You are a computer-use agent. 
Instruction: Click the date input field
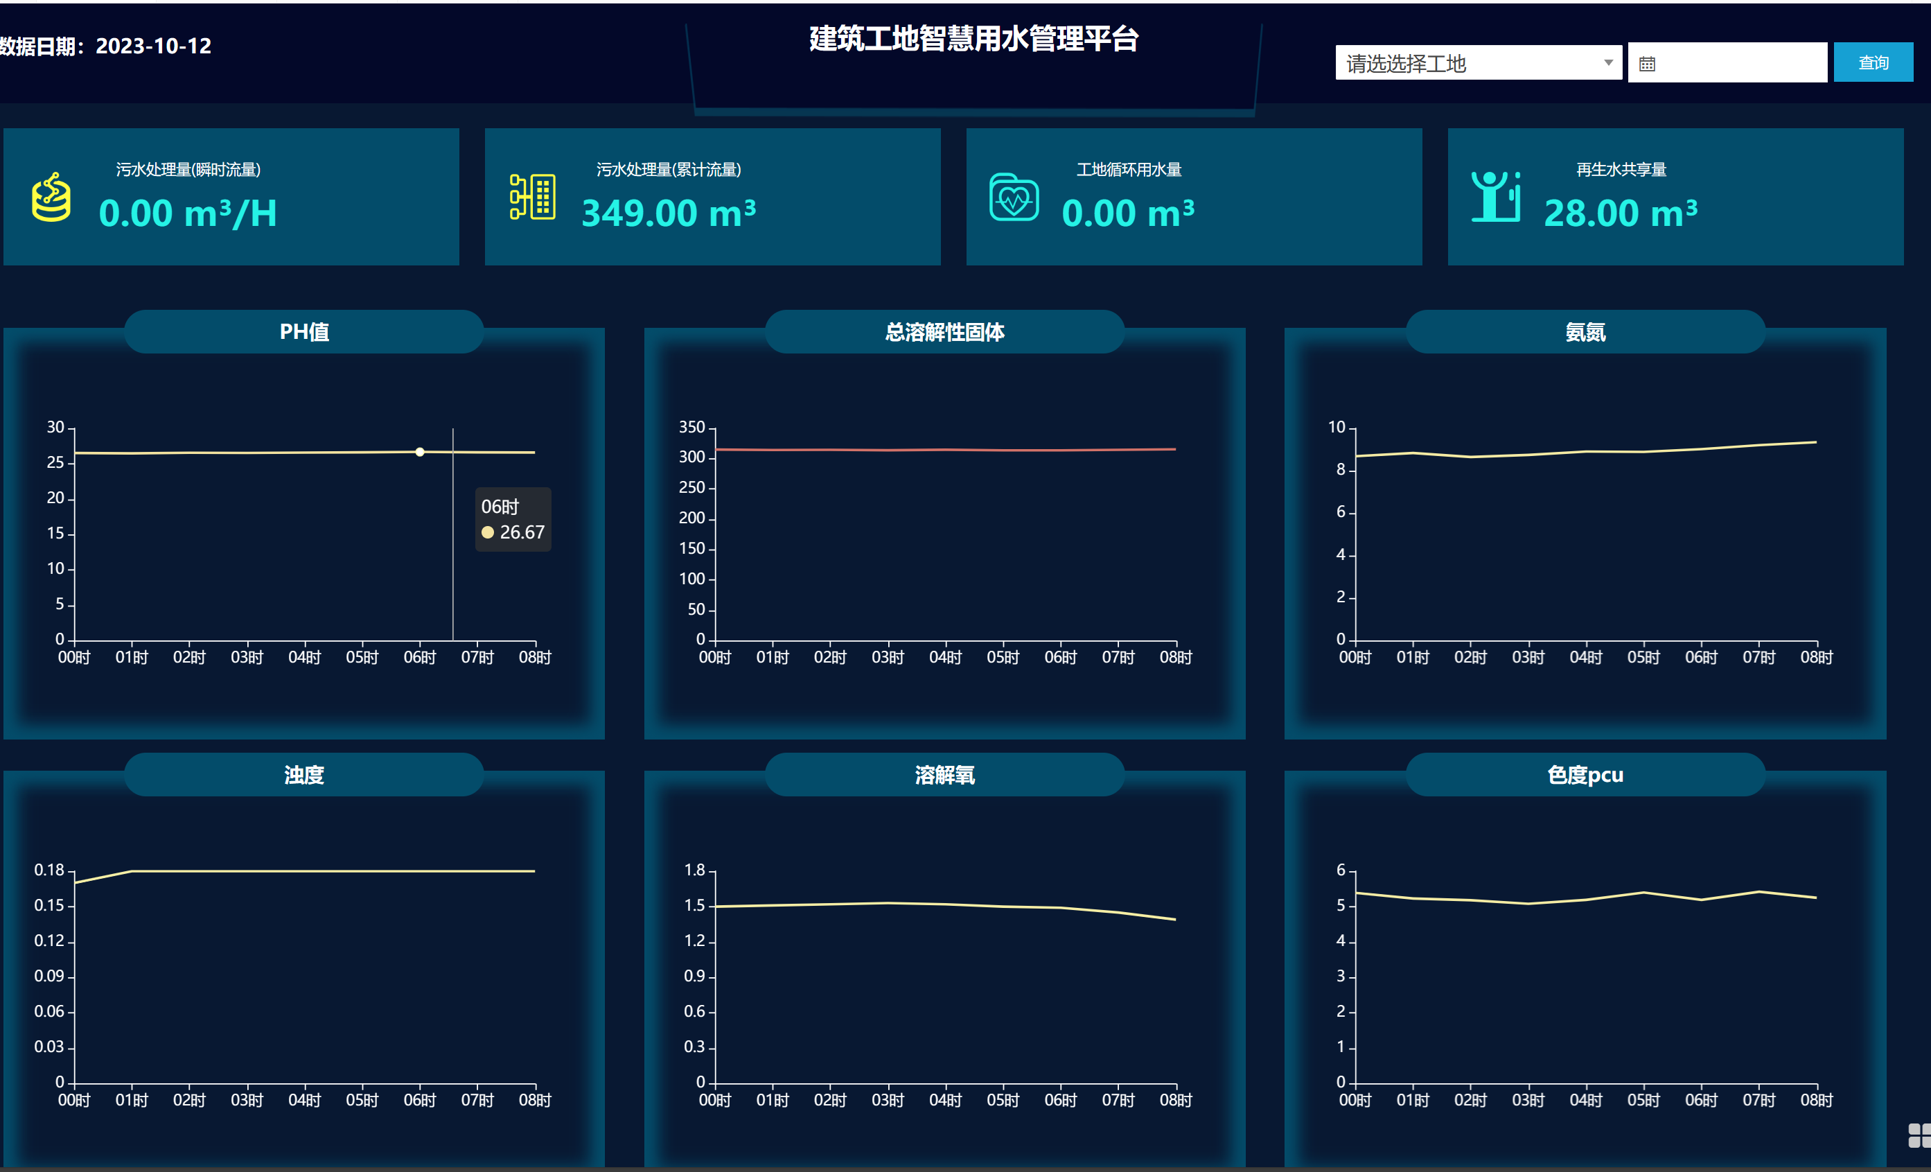(x=1727, y=62)
